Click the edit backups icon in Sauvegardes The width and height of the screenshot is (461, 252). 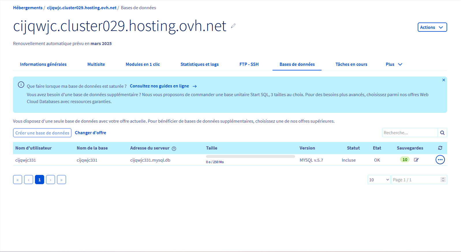[x=416, y=160]
